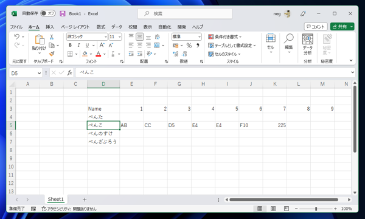
Task: Click the percent style icon
Action: (189, 46)
